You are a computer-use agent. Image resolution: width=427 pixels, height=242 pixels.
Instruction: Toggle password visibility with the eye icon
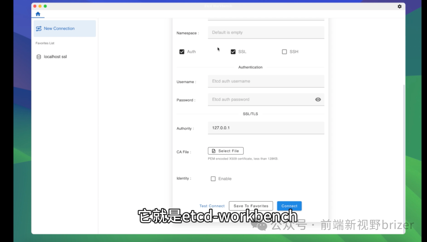click(318, 99)
